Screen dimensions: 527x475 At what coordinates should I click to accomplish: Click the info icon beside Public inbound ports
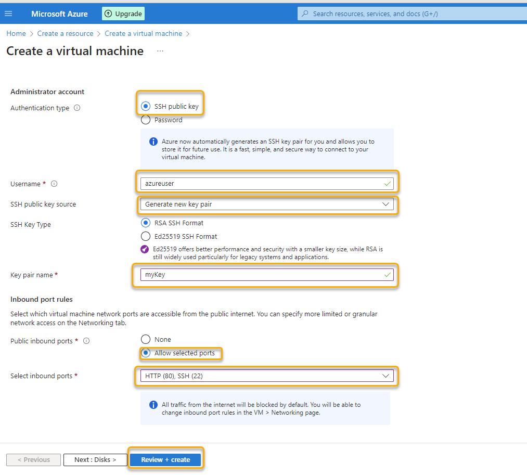coord(86,341)
